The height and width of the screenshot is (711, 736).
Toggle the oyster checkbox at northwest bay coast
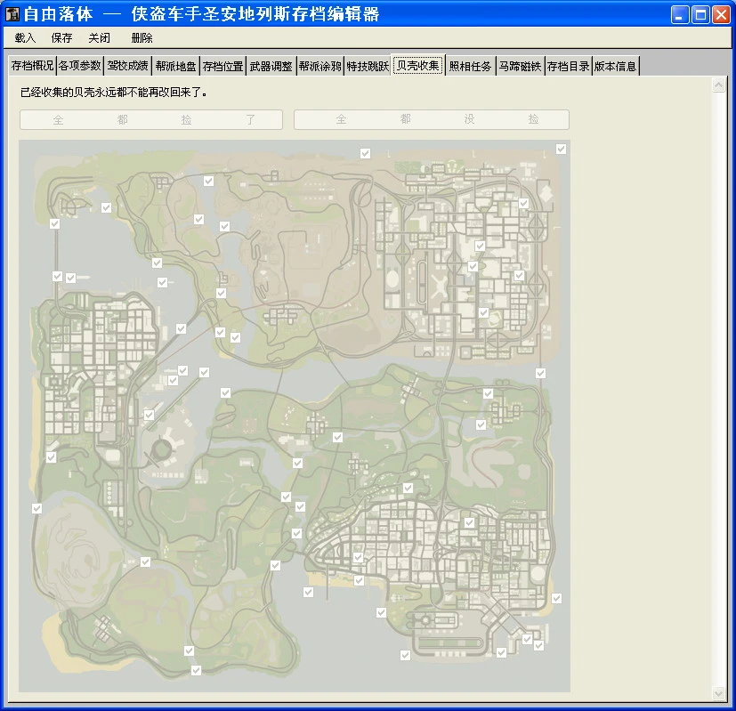(x=54, y=224)
